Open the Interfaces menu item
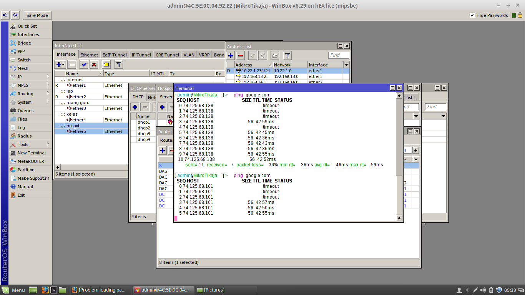This screenshot has width=525, height=295. 28,35
